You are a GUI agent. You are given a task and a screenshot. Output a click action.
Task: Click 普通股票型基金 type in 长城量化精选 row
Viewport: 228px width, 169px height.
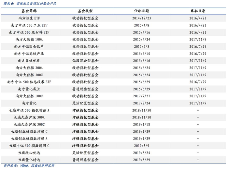coord(85,160)
